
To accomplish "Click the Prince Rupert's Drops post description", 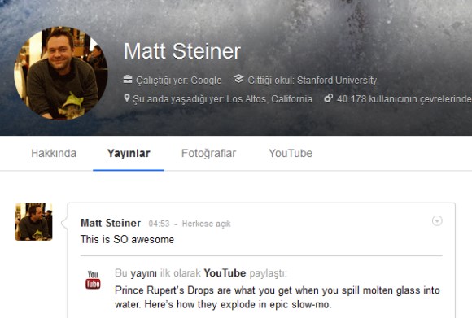I will click(278, 297).
